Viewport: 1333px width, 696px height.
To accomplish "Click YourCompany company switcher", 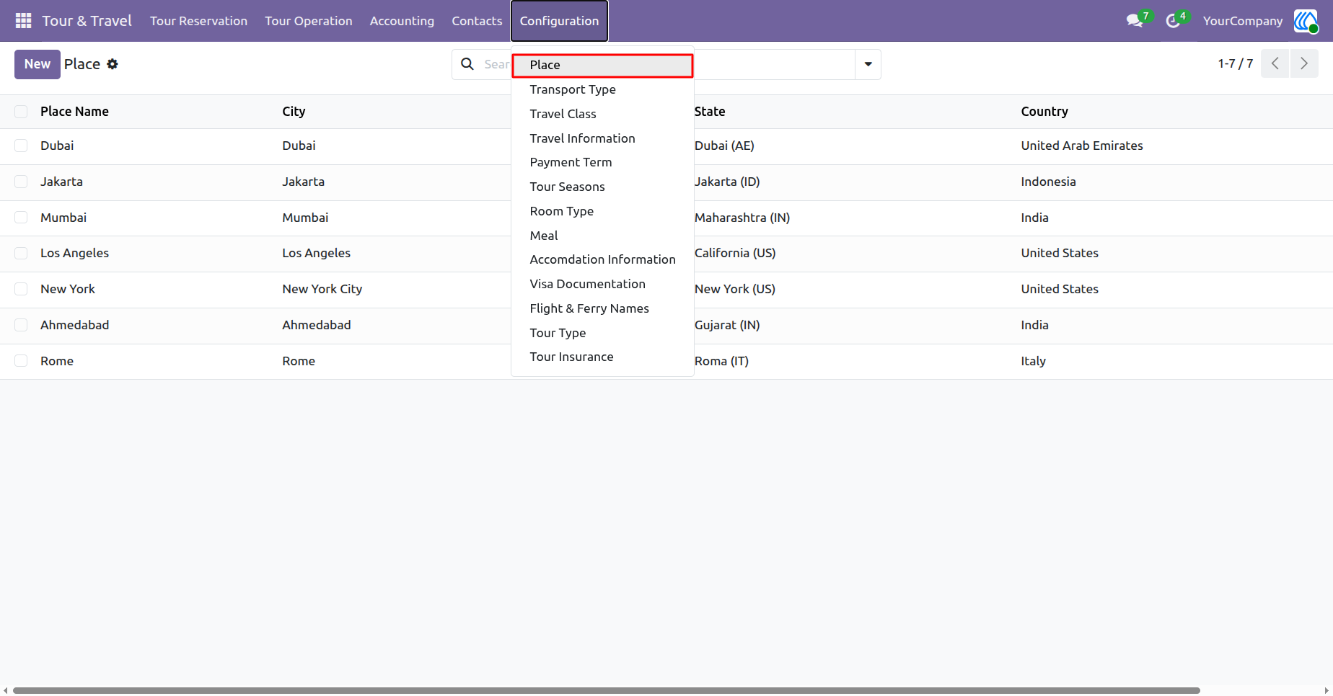I will 1243,21.
